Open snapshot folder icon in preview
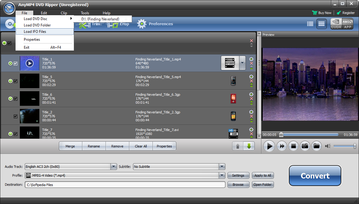Viewport: 359px width, 204px height. (x=316, y=146)
